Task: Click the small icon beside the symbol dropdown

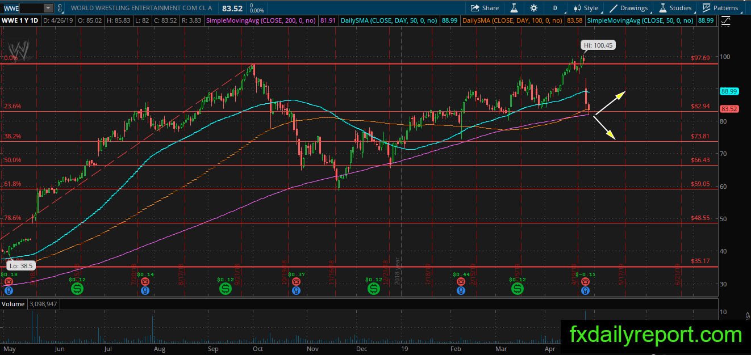Action: point(60,8)
